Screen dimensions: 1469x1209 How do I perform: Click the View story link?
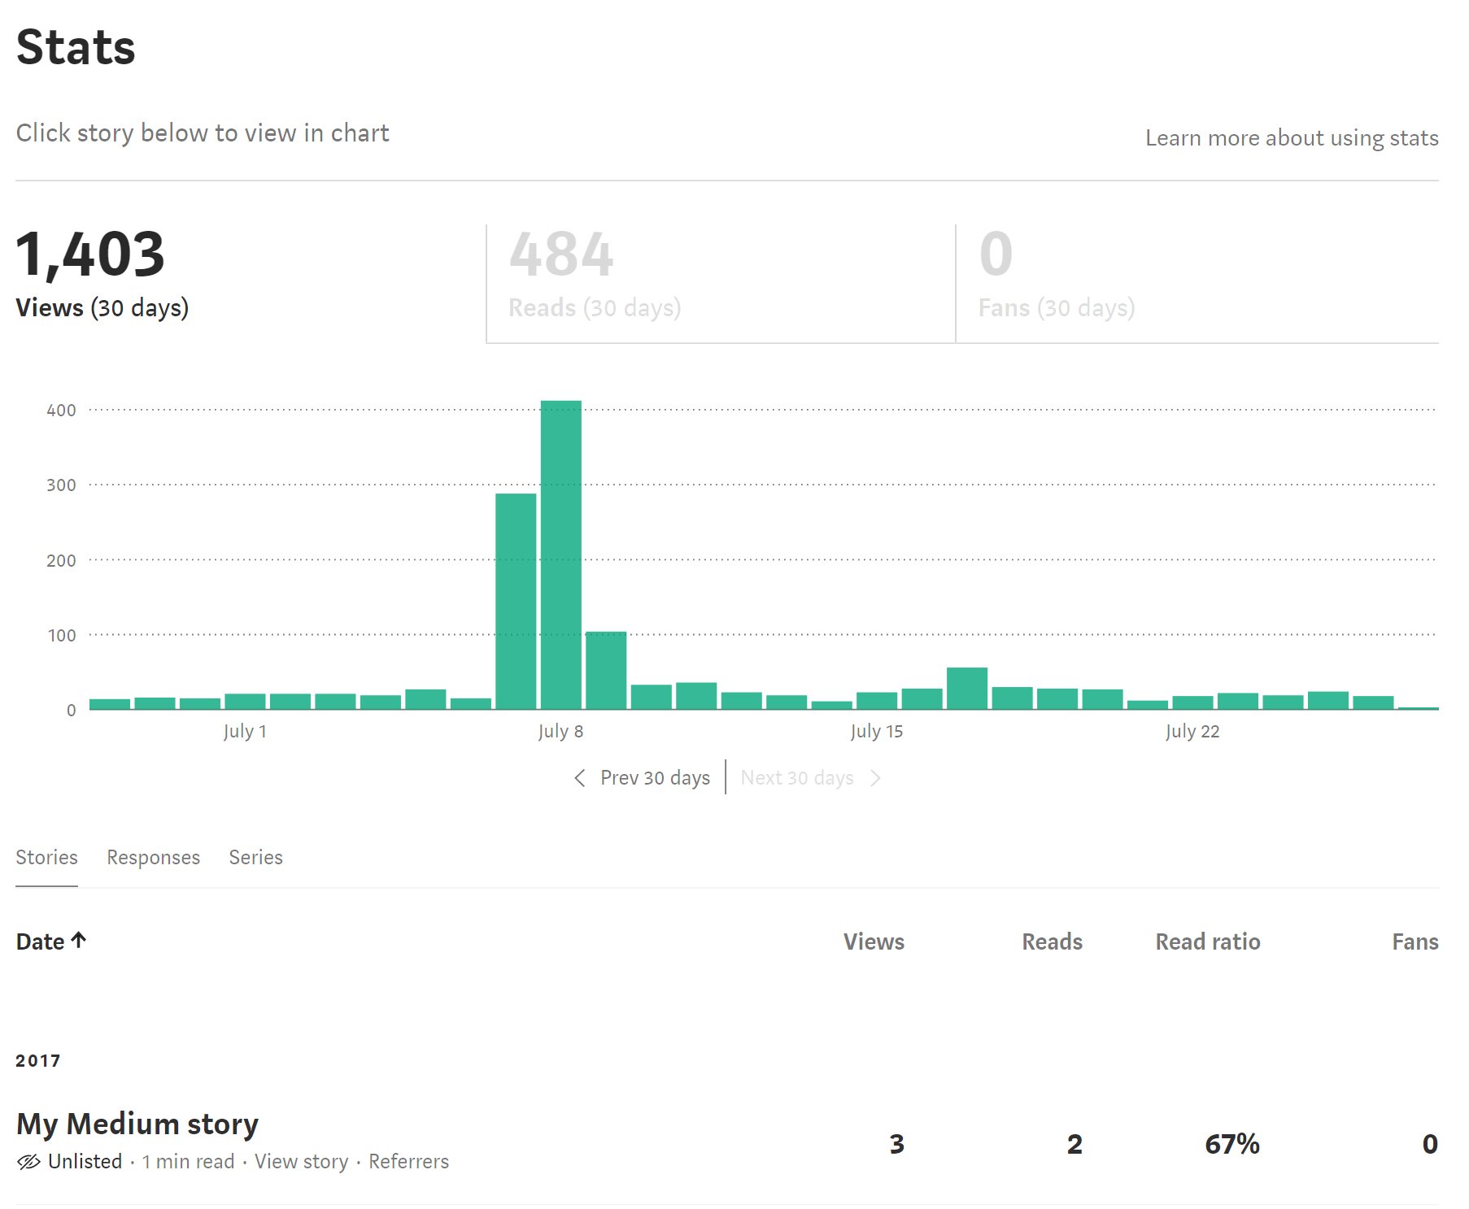click(301, 1162)
